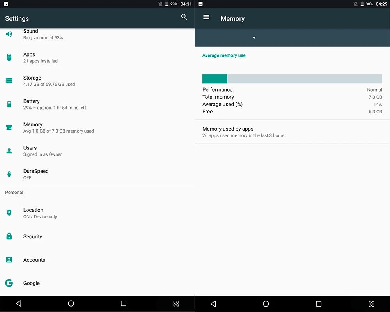The width and height of the screenshot is (390, 312).
Task: Tap 'Signed in as Owner' subtitle
Action: click(43, 154)
